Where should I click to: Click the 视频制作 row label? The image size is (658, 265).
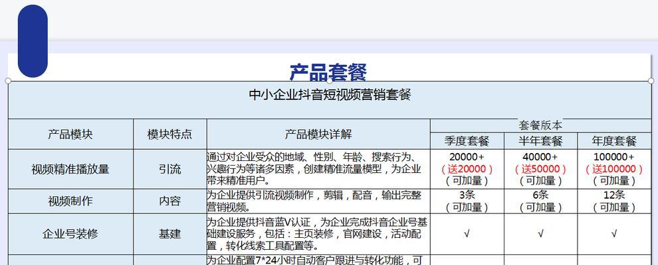pyautogui.click(x=70, y=201)
